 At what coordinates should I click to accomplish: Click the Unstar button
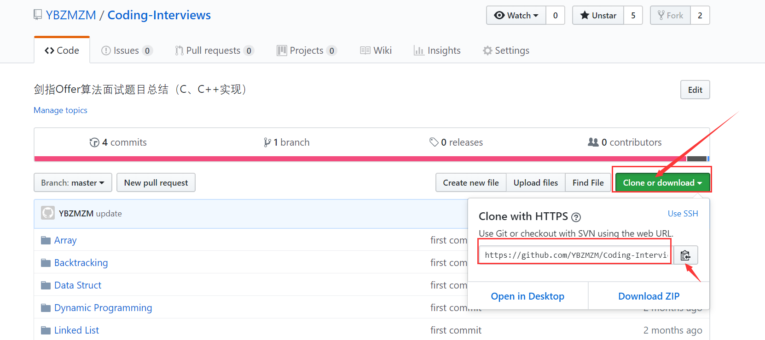(598, 15)
